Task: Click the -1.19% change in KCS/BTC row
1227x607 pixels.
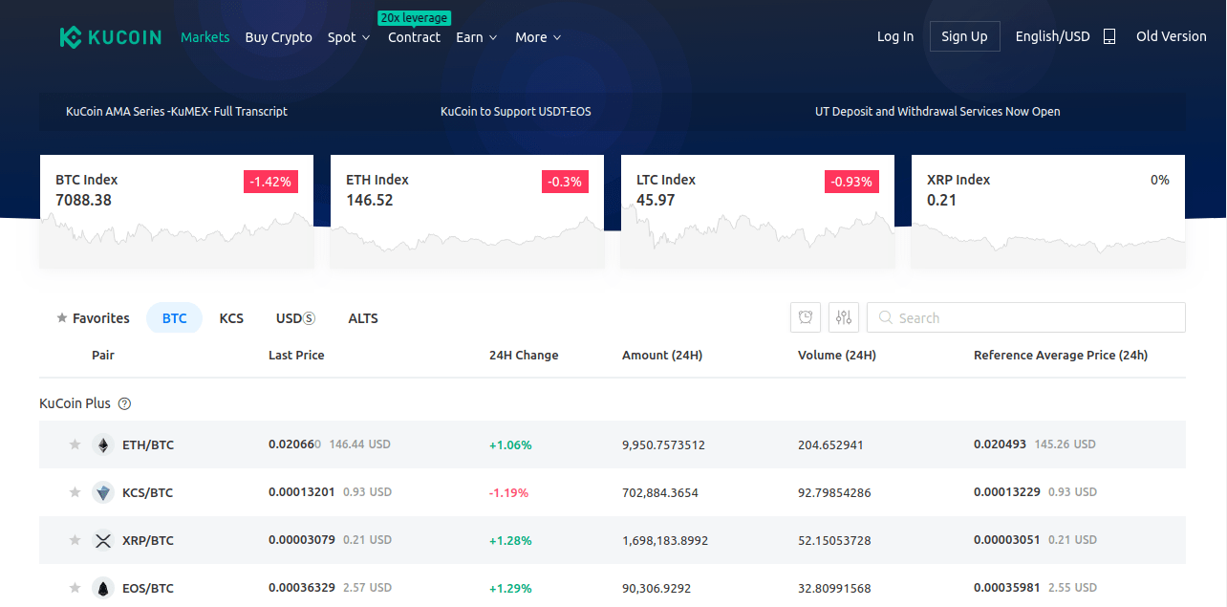Action: 508,492
